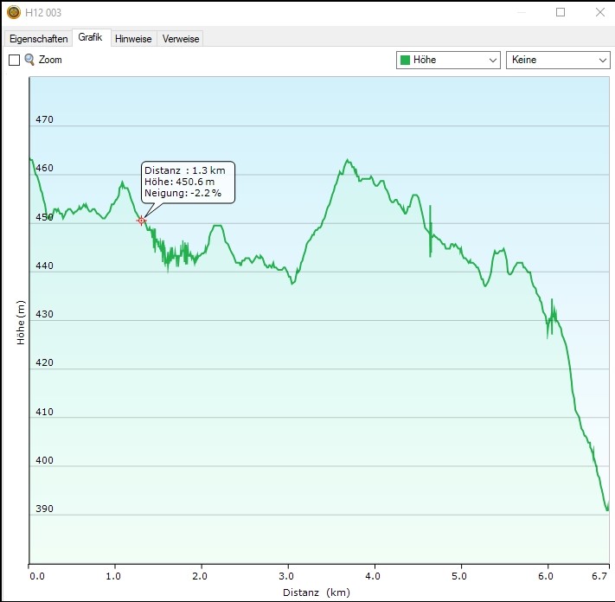615x602 pixels.
Task: Maximize the H12 003 window
Action: click(561, 12)
